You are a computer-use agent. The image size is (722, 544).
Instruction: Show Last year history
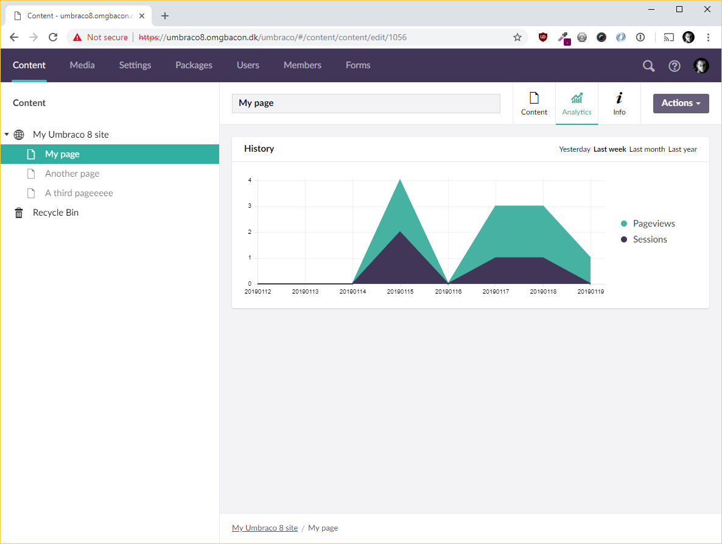[682, 149]
